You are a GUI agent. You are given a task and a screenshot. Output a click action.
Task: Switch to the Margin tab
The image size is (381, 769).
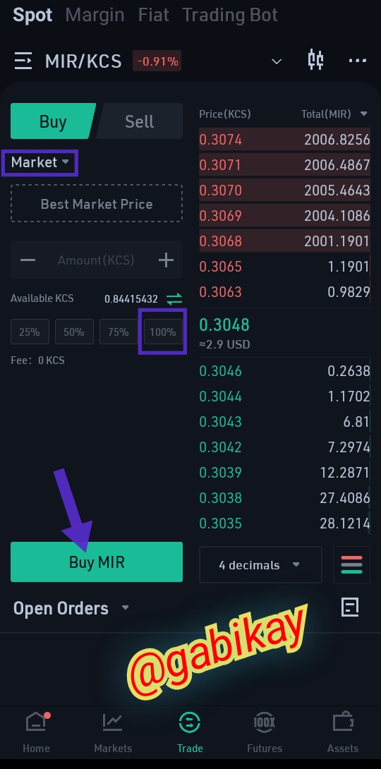point(95,15)
